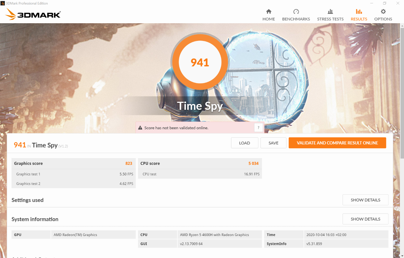
Task: Click the System information heading
Action: pyautogui.click(x=35, y=219)
